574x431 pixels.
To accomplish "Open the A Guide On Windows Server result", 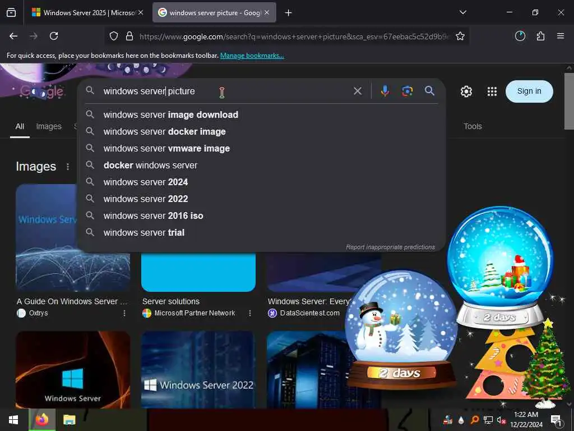I will tap(72, 301).
